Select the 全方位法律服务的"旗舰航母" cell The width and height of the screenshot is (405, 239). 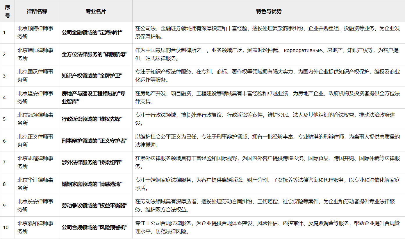pyautogui.click(x=96, y=54)
